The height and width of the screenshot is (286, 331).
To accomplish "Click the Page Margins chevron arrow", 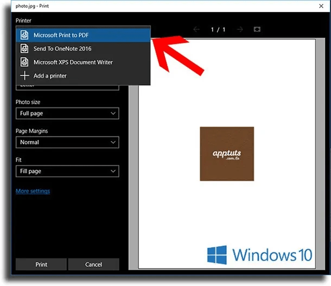I will point(113,143).
